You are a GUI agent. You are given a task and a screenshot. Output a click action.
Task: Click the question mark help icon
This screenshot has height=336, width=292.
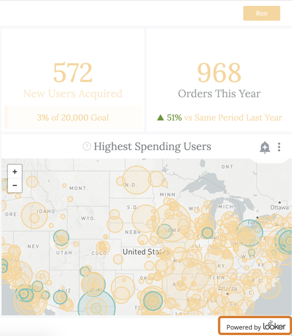(86, 147)
